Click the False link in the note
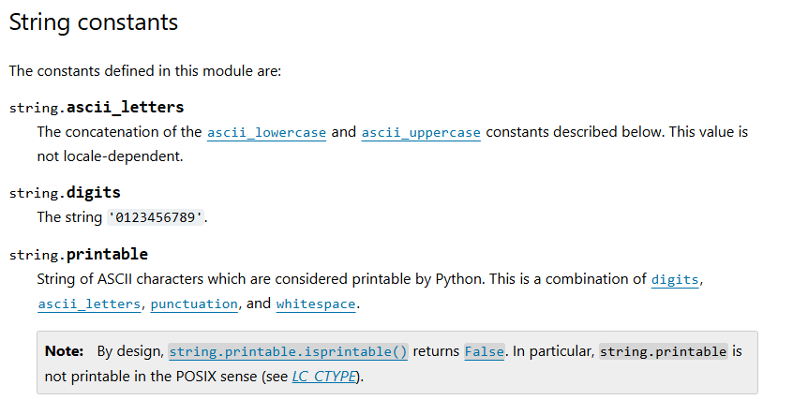This screenshot has width=808, height=400. [x=485, y=352]
